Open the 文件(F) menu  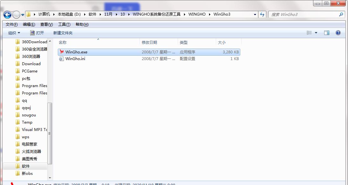11,24
